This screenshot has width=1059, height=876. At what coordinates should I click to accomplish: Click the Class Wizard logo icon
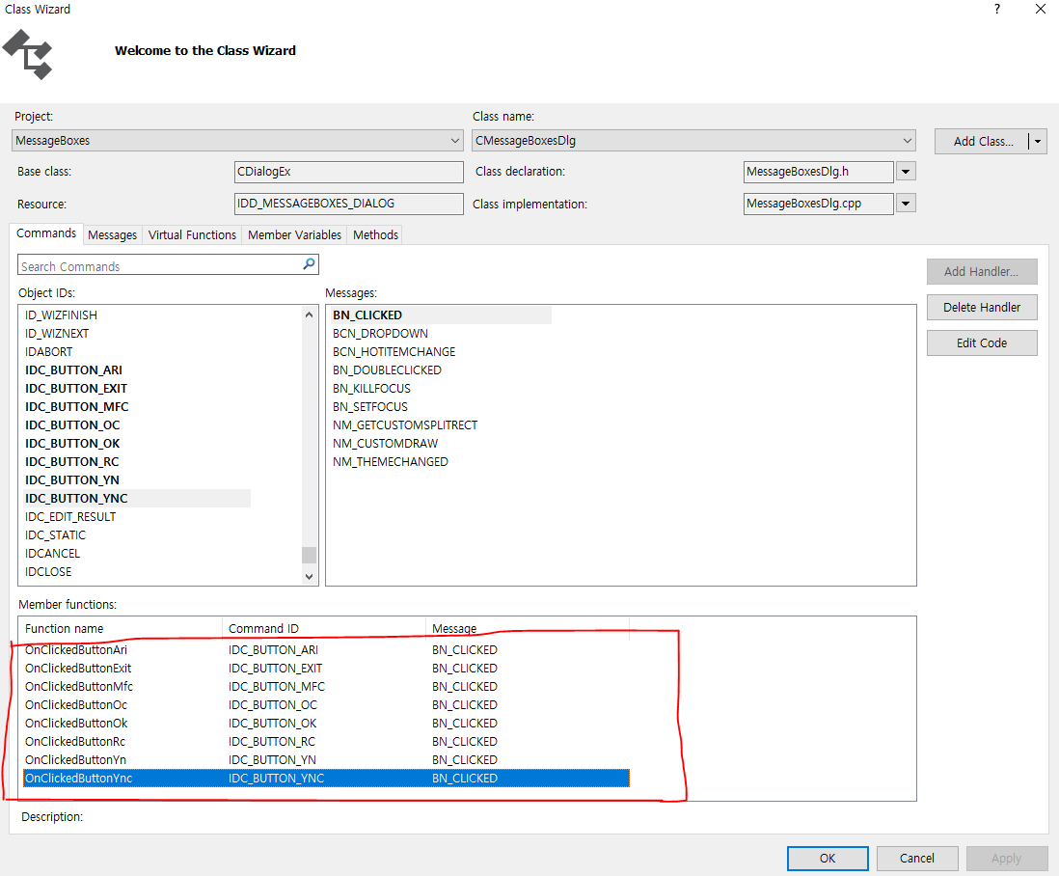(28, 55)
